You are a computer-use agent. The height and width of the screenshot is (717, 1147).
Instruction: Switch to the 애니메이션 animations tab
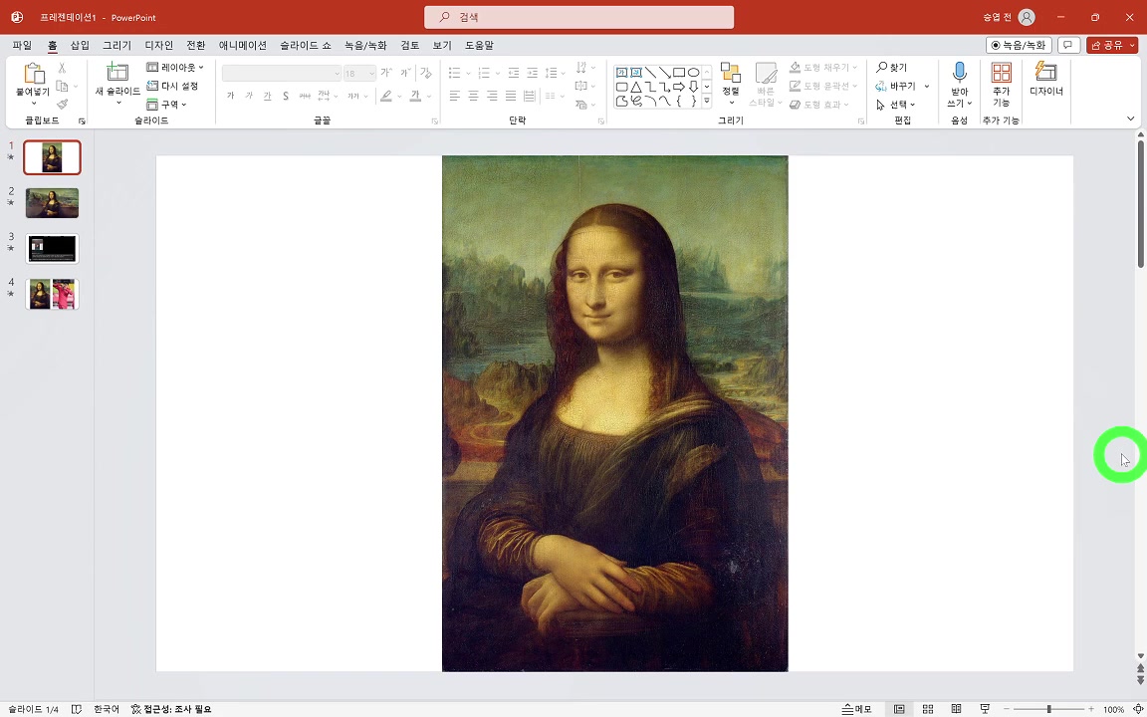pos(243,46)
